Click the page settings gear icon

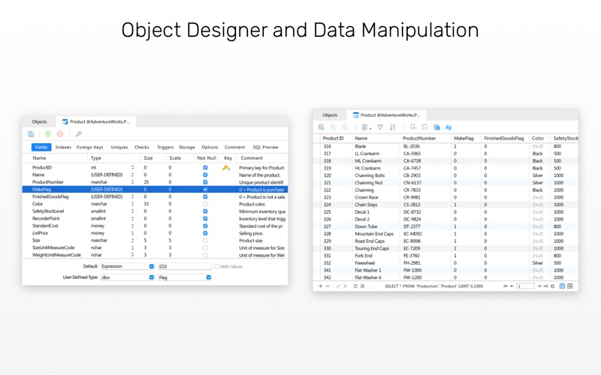click(552, 286)
